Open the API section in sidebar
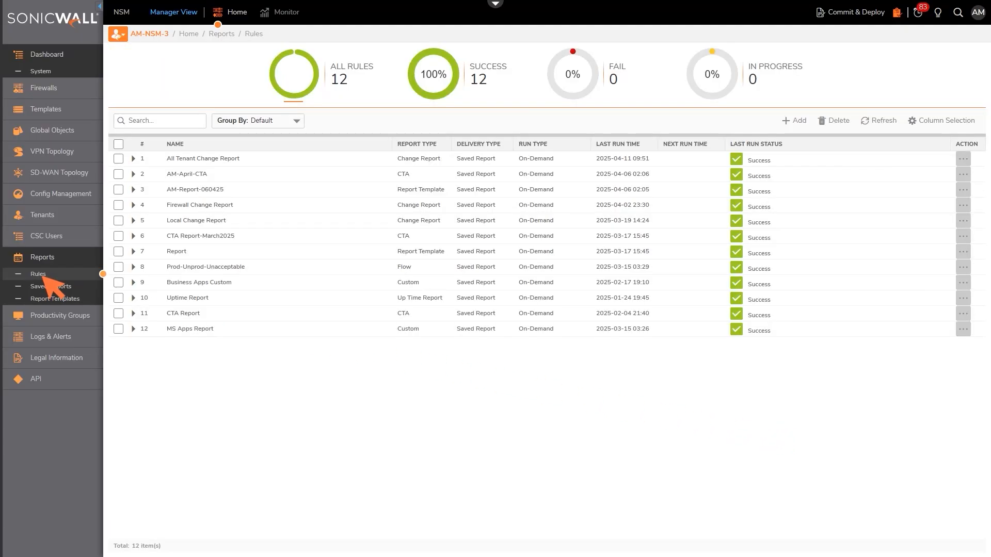 point(36,379)
